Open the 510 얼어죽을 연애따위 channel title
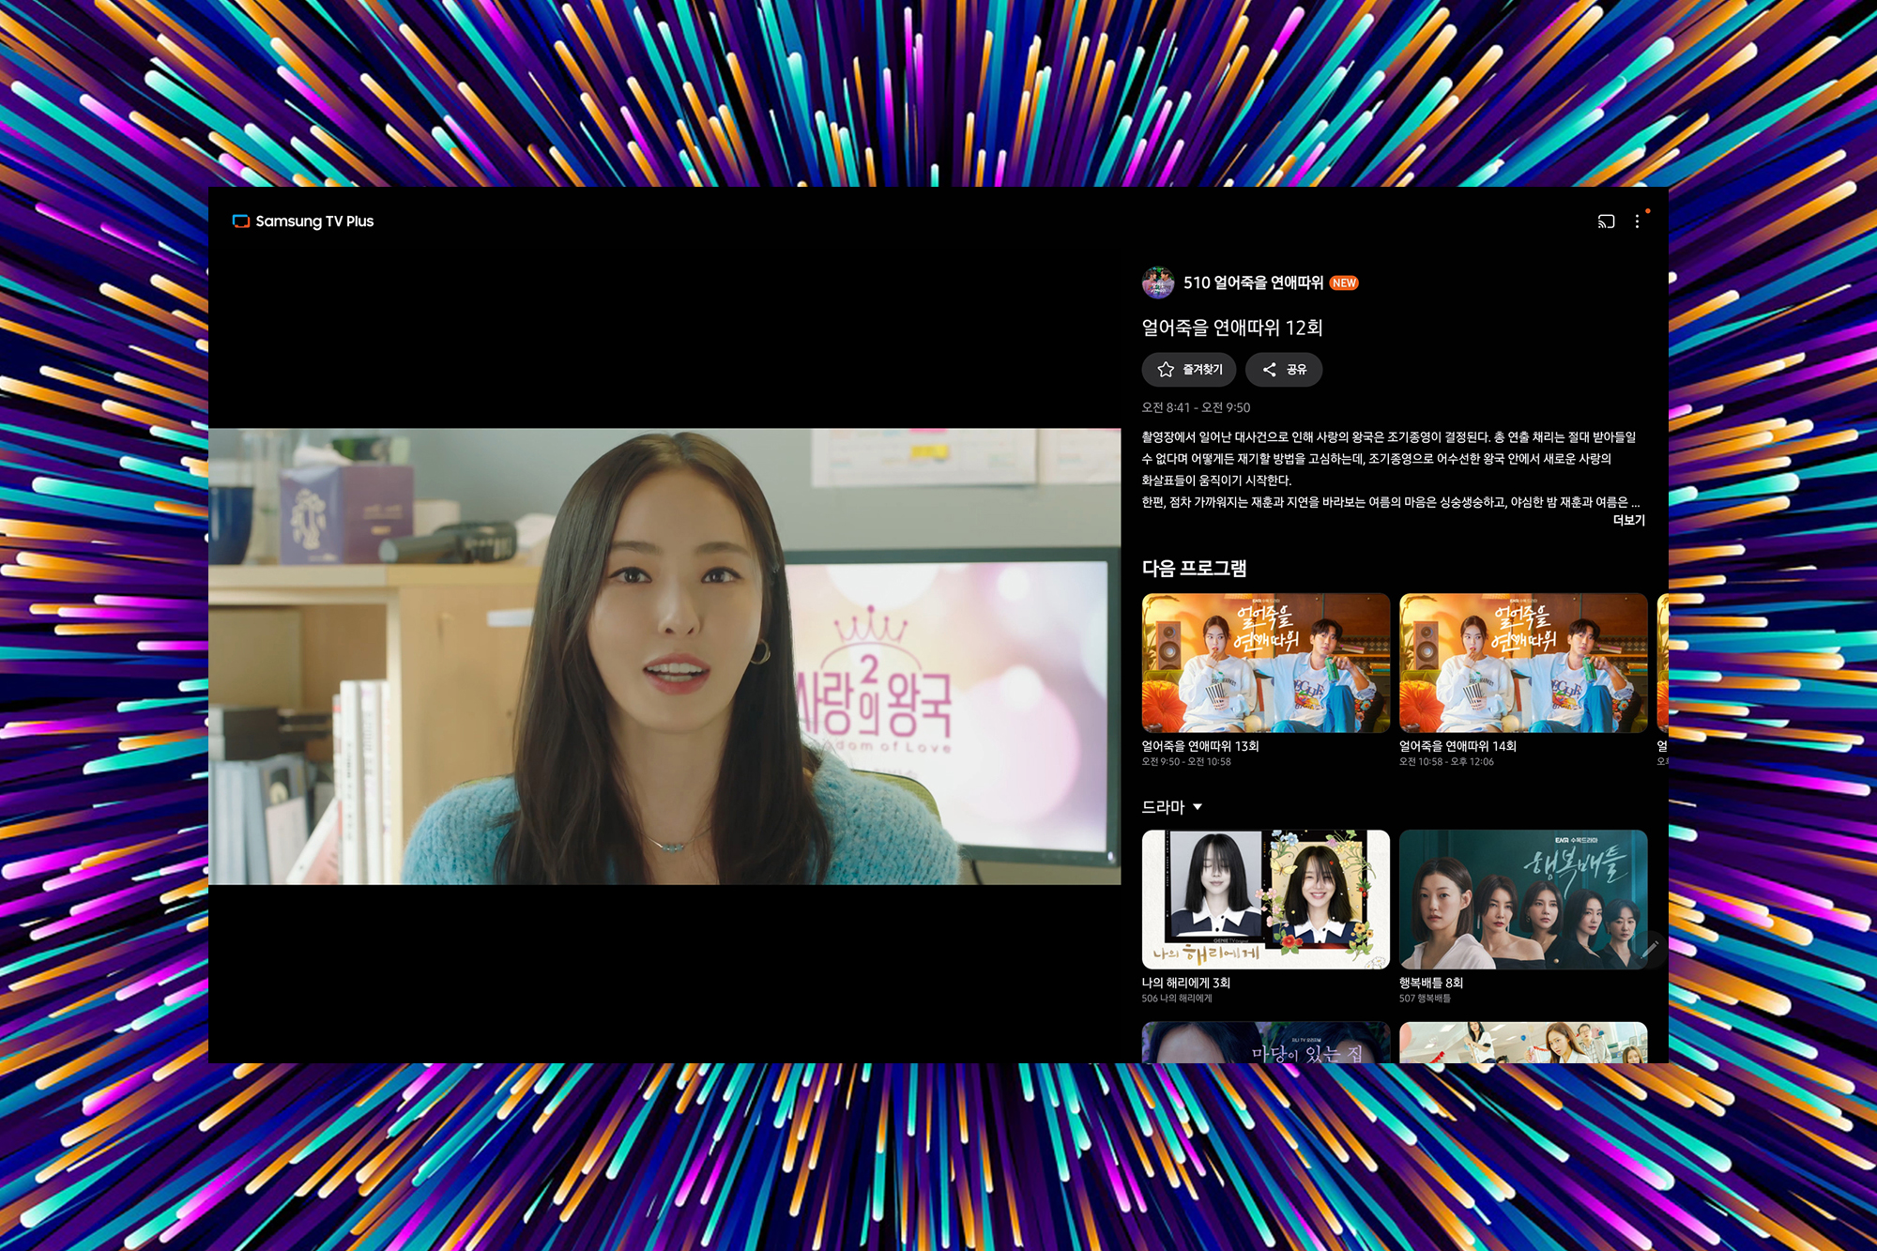Screen dimensions: 1877x1251 click(1253, 282)
